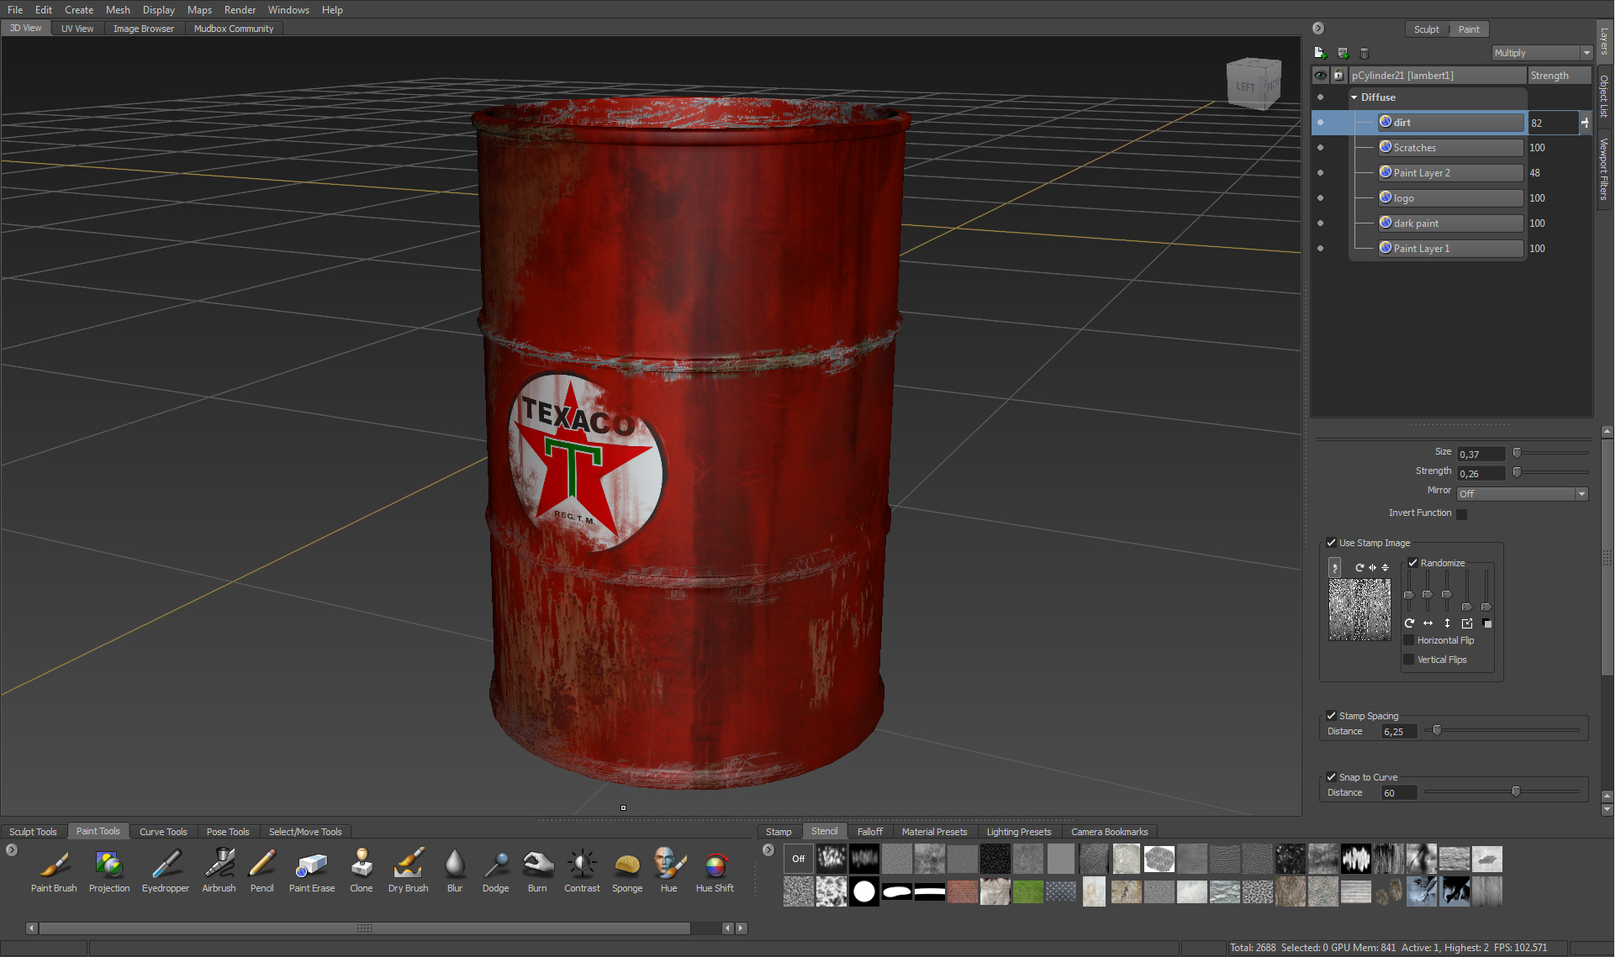Click the stamp image noise preview
Screen dimensions: 1621x957
click(x=1360, y=609)
